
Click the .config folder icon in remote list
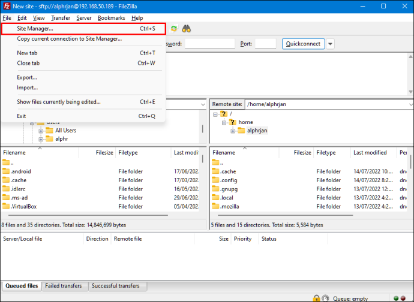[x=215, y=180]
